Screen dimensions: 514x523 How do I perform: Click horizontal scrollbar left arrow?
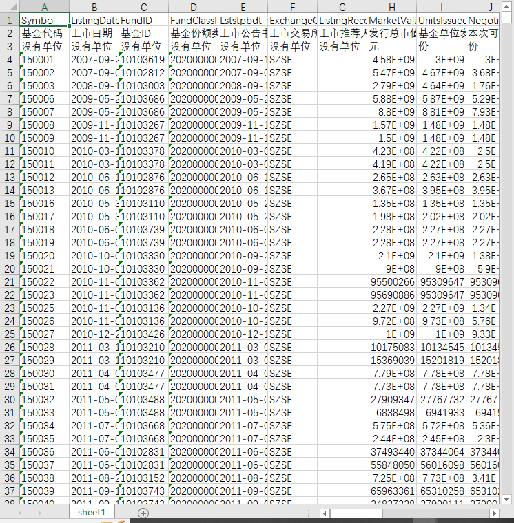point(325,513)
